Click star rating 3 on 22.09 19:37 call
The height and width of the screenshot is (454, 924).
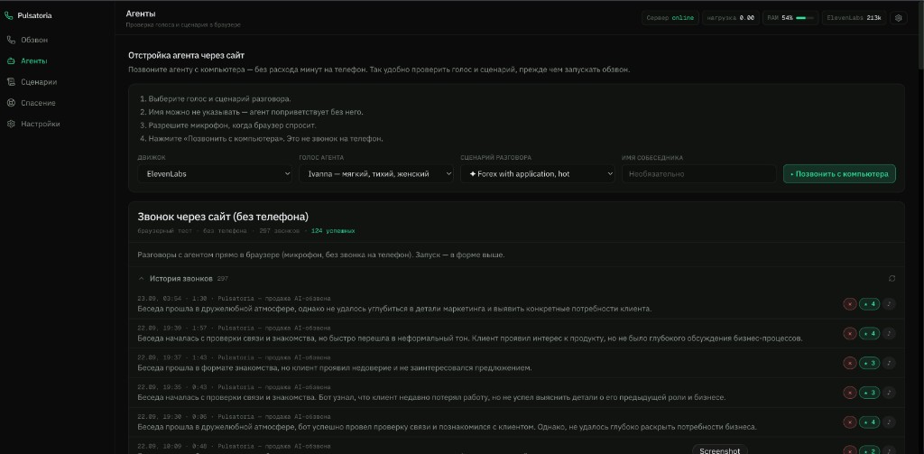pyautogui.click(x=869, y=363)
